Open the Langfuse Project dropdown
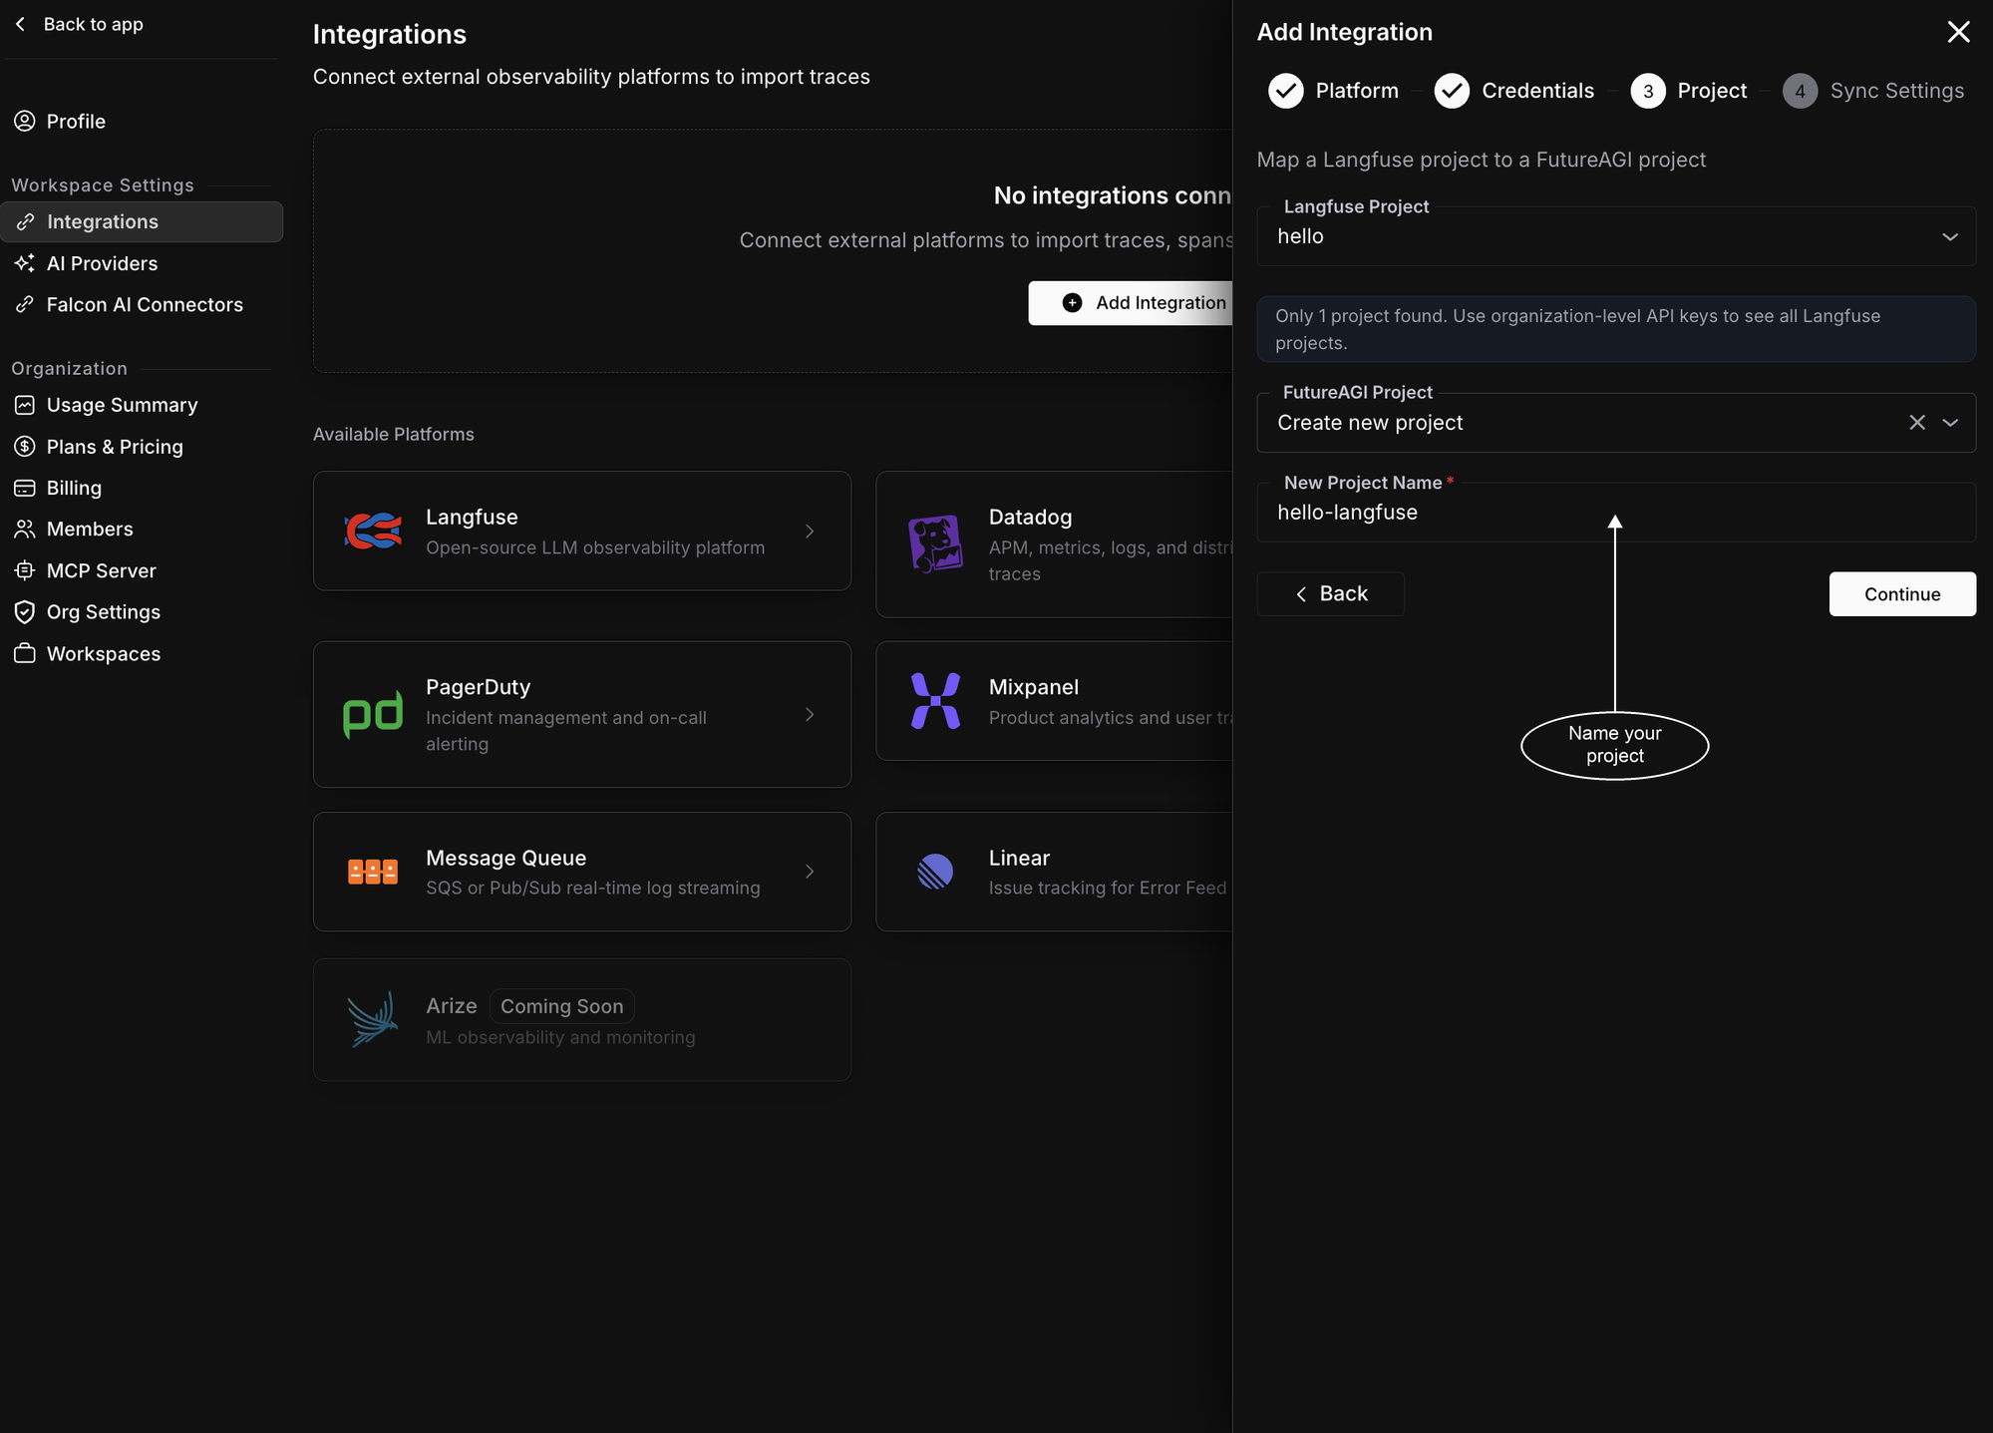Viewport: 1993px width, 1433px height. pos(1615,236)
